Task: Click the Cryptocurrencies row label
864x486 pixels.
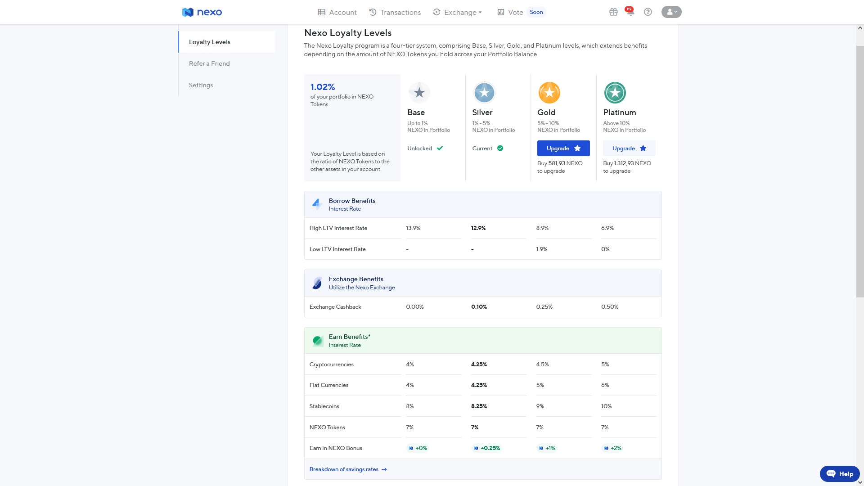Action: pos(332,364)
